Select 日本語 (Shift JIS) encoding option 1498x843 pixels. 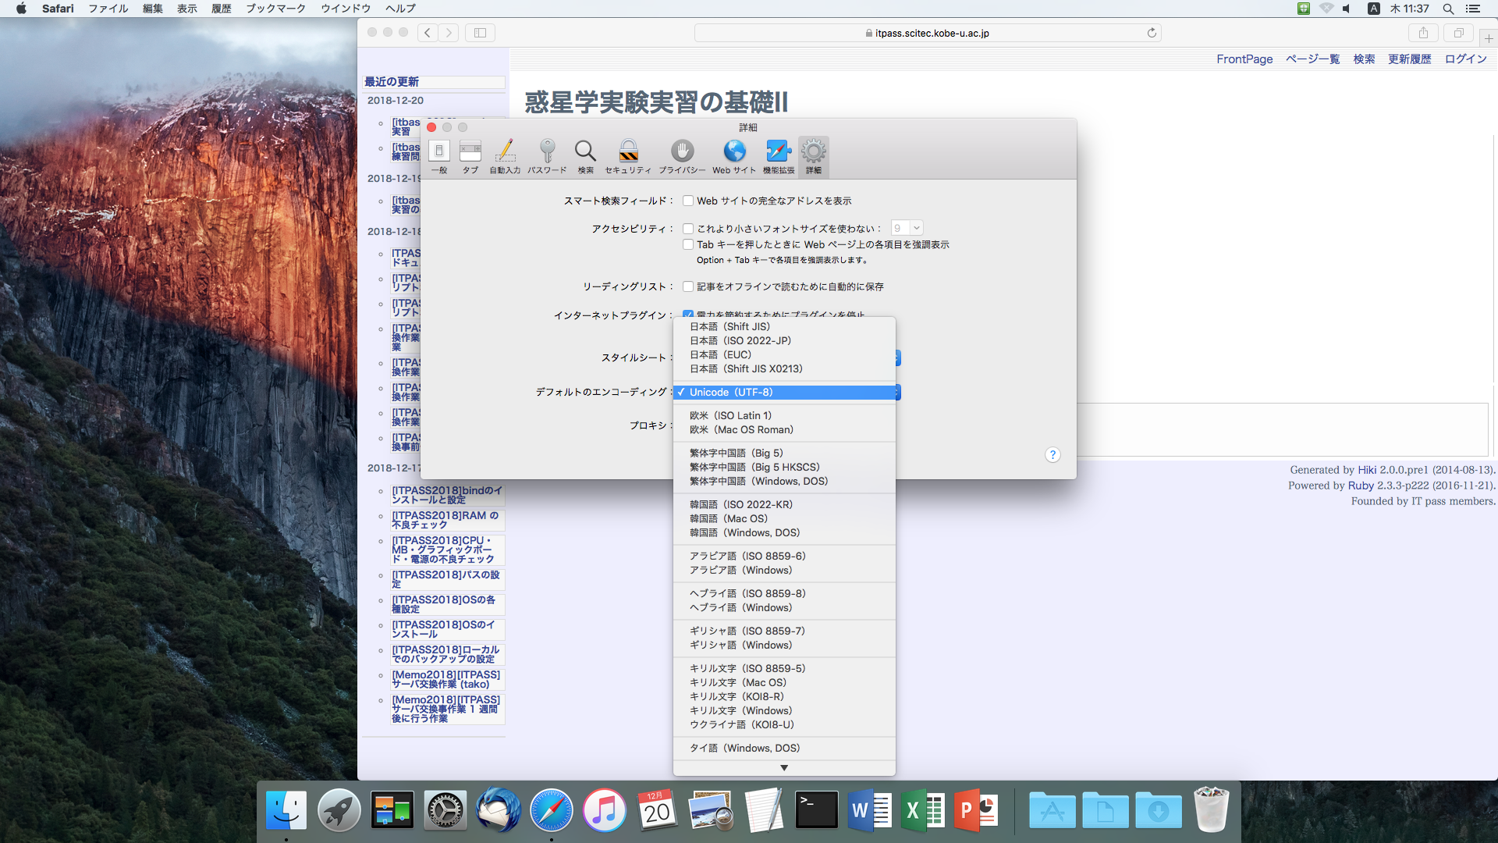(729, 326)
